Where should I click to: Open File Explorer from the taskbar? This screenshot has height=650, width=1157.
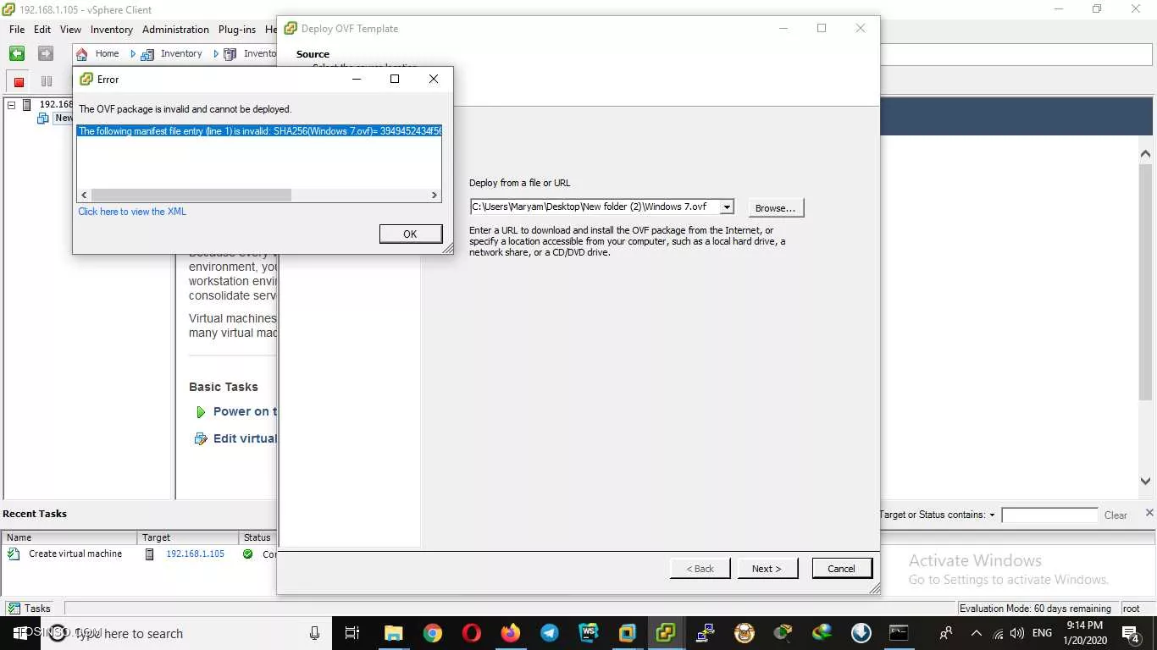click(393, 633)
